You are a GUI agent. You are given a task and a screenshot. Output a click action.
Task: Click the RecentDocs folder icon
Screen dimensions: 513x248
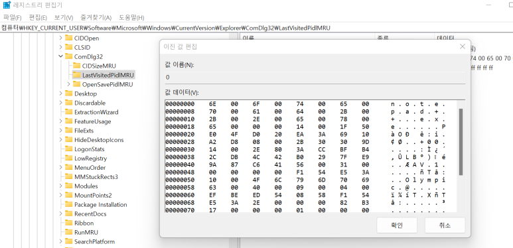[x=68, y=214]
